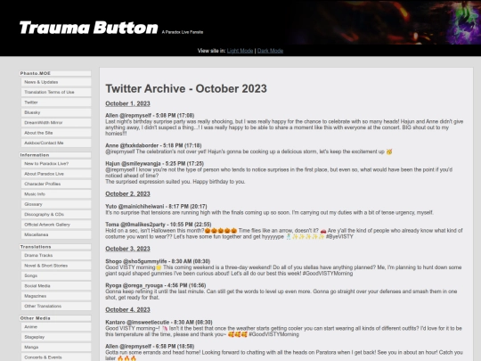Open News & Updates sidebar link
The width and height of the screenshot is (481, 361).
(56, 82)
